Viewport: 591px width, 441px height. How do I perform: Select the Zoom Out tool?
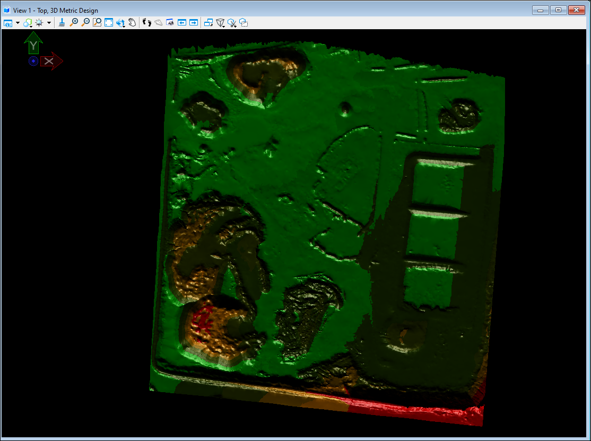click(x=85, y=22)
